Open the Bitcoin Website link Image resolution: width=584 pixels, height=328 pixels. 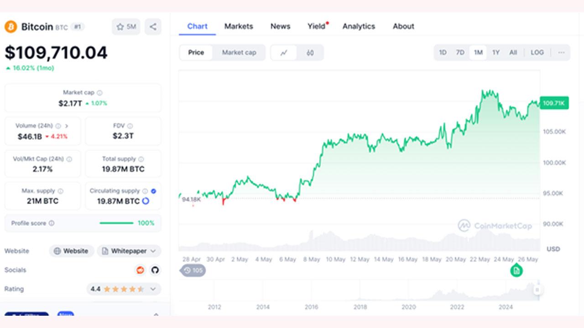point(72,251)
